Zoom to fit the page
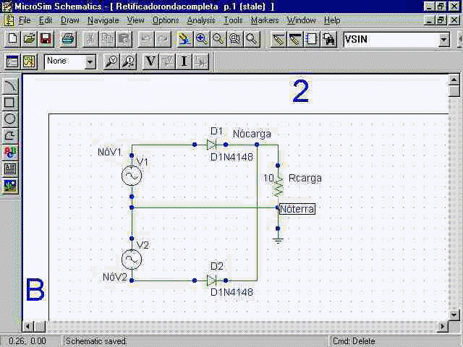 pos(252,39)
